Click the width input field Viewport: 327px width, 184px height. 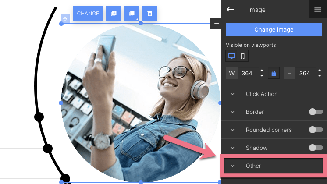coord(248,73)
